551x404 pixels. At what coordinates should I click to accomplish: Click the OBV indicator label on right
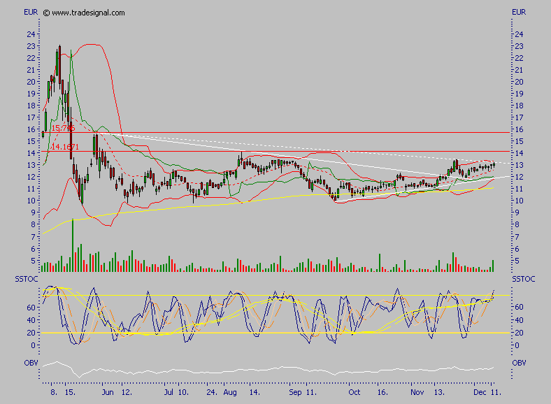519,363
